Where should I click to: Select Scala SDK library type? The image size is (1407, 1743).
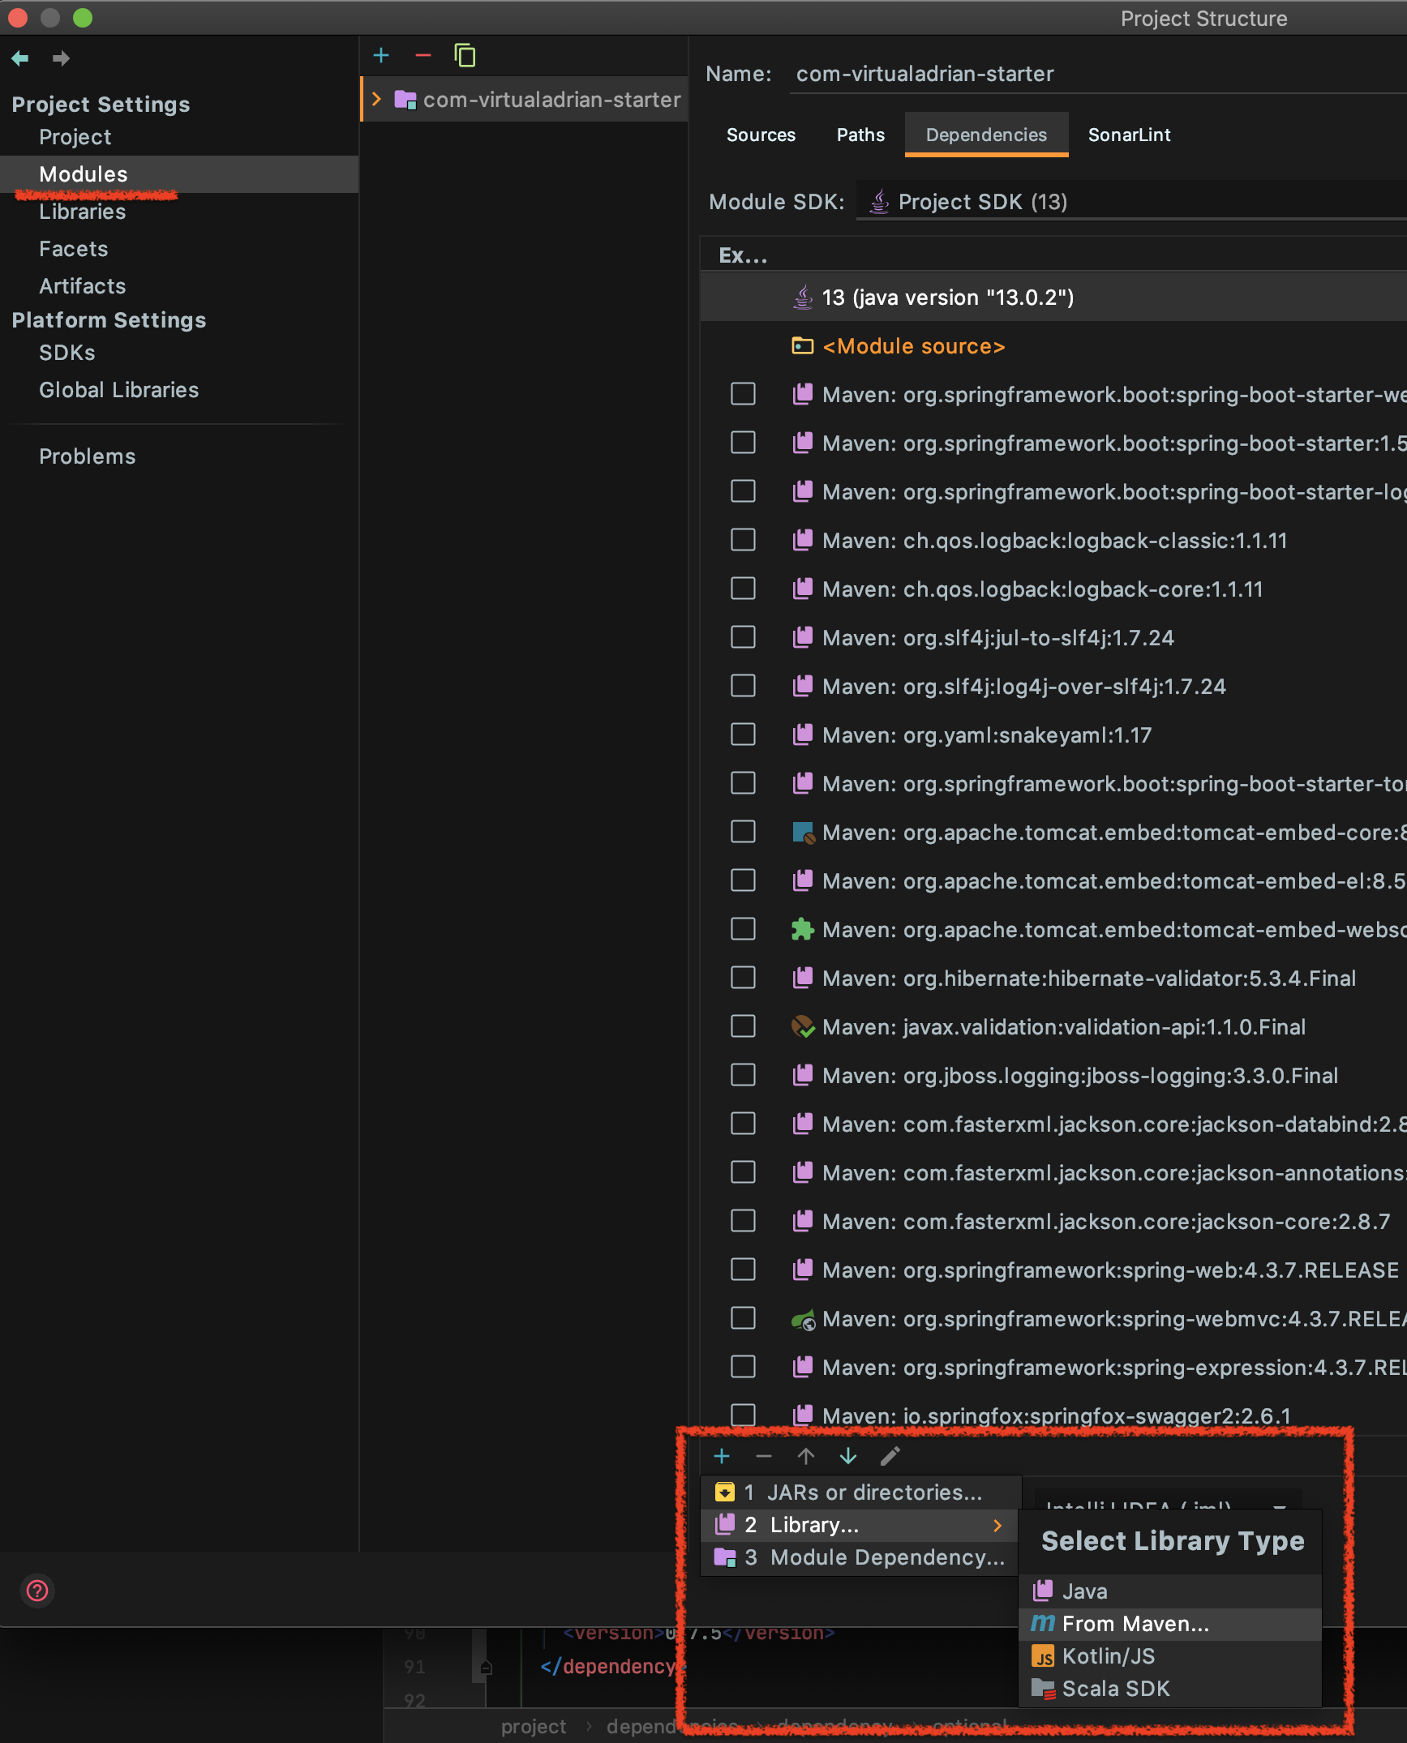tap(1170, 1689)
